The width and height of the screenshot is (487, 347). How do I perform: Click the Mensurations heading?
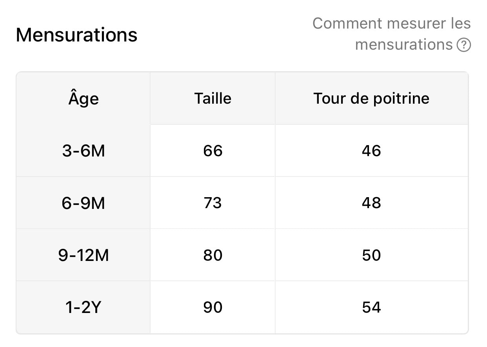[77, 35]
